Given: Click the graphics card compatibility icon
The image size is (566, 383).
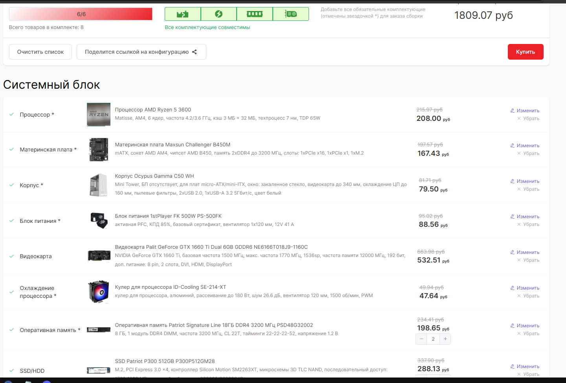Looking at the screenshot, I should click(x=291, y=14).
